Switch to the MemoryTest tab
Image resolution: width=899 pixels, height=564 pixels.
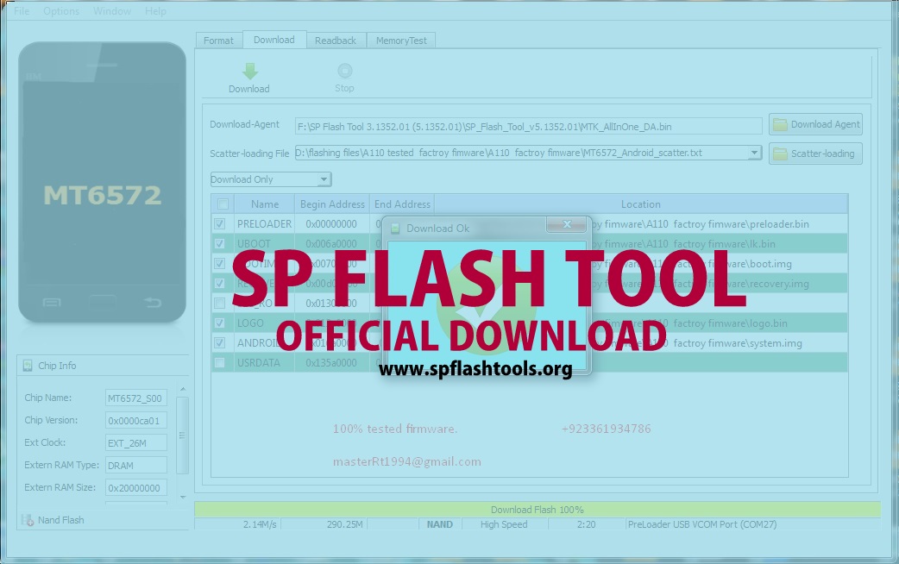point(401,41)
